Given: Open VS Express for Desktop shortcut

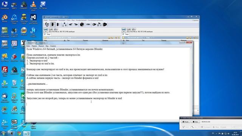Looking at the screenshot, I should point(33,19).
